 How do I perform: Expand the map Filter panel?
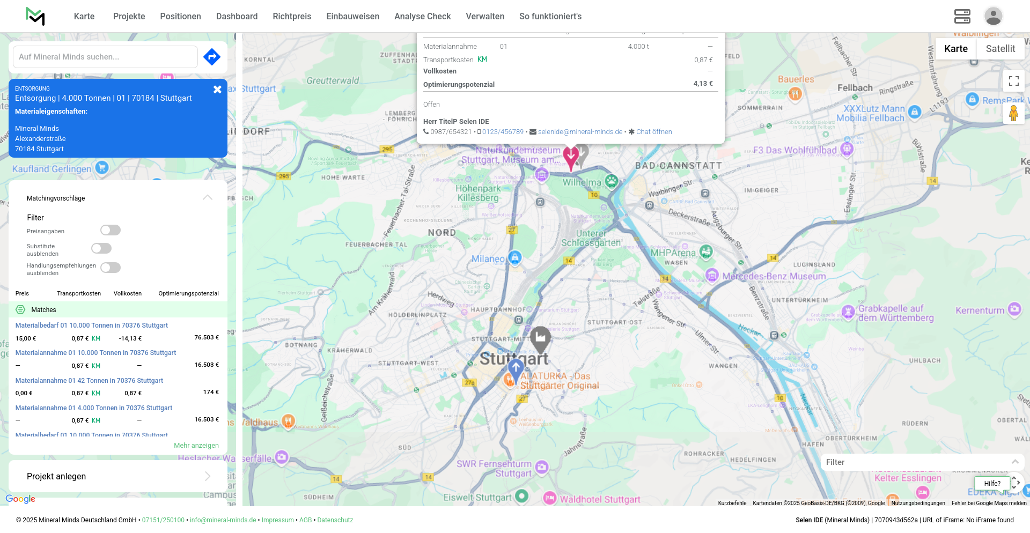1014,462
